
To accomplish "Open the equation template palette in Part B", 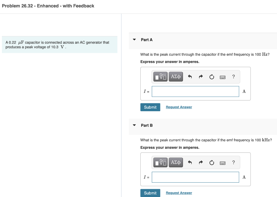I will coord(160,162).
